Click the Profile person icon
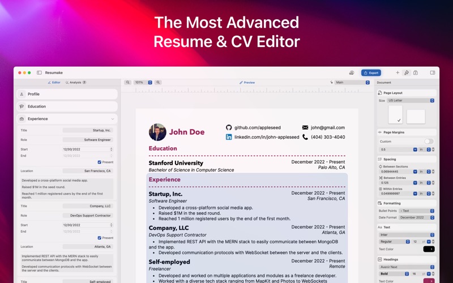The image size is (453, 283). pos(22,94)
